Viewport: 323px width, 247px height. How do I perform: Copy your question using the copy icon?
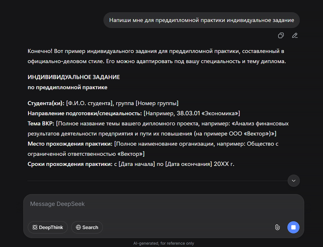[281, 35]
